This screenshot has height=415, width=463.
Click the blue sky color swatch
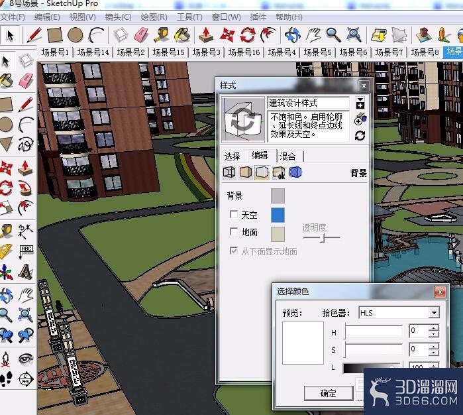[278, 215]
